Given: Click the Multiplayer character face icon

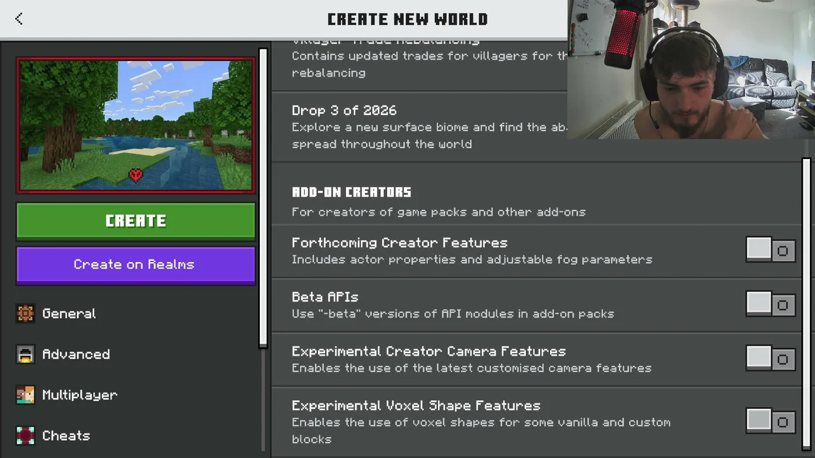Looking at the screenshot, I should click(25, 395).
